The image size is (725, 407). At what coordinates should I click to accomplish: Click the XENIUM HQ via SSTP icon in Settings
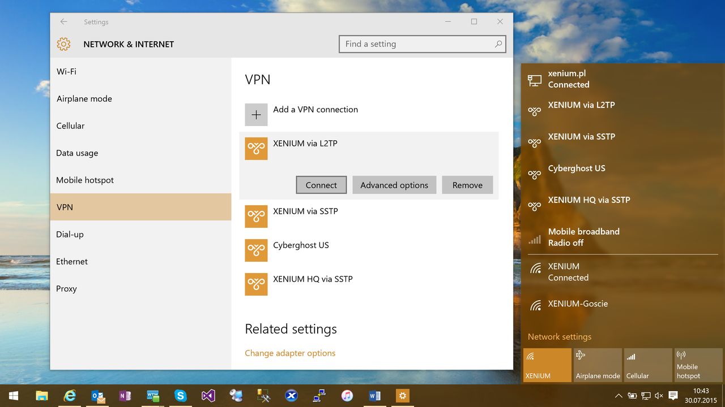point(256,284)
